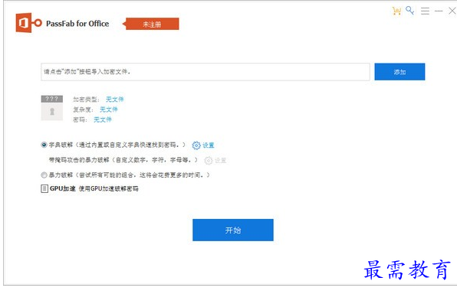Click 无文件 value beside 密码

pyautogui.click(x=103, y=119)
